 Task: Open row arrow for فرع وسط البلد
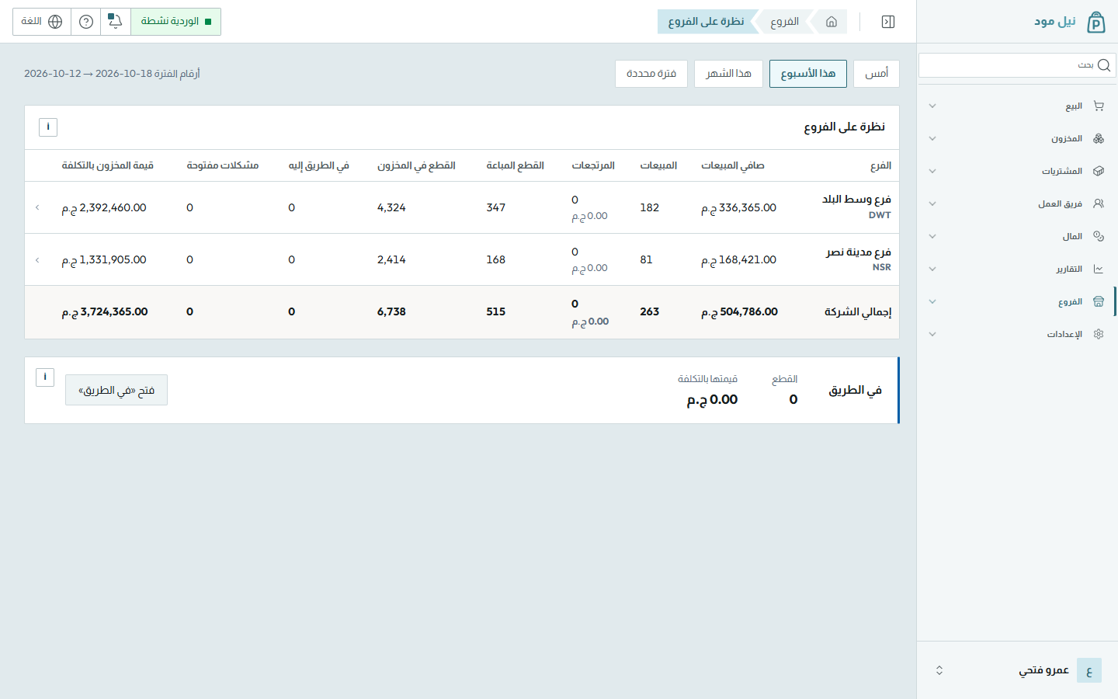[37, 207]
